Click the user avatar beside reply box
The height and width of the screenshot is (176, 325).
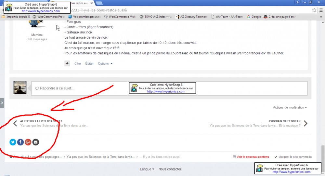point(20,88)
